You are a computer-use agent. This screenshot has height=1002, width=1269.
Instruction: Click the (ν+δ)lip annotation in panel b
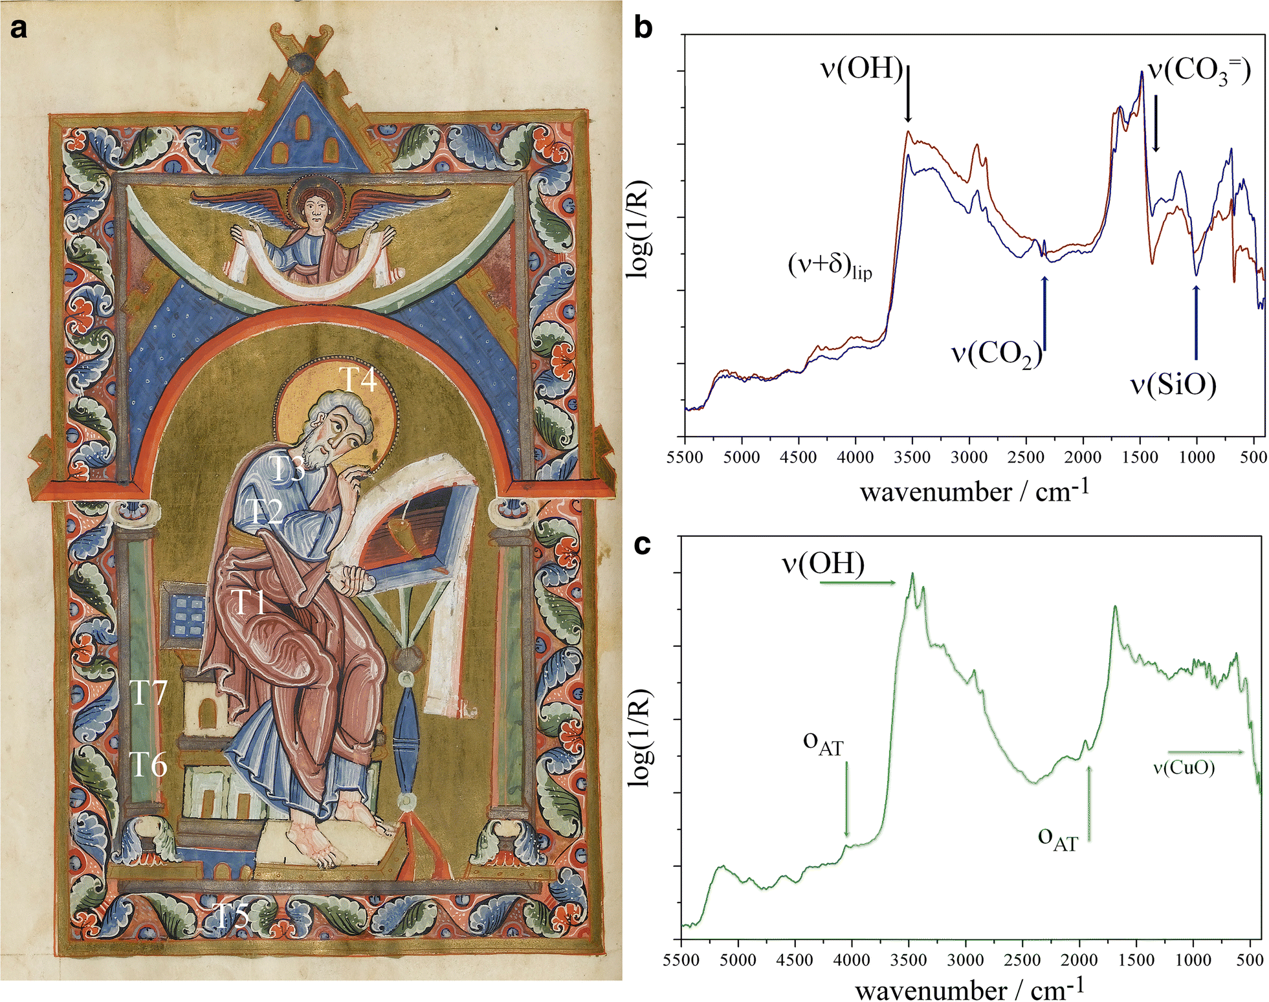point(830,266)
